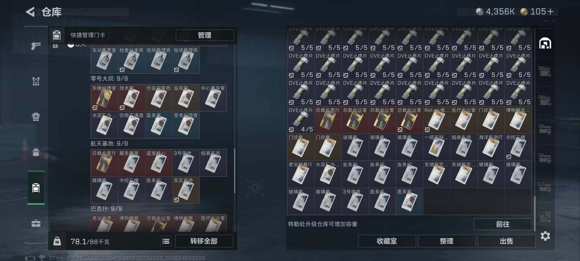Select the toolbox category in left sidebar
Viewport: 580px width, 261px height.
pyautogui.click(x=36, y=223)
